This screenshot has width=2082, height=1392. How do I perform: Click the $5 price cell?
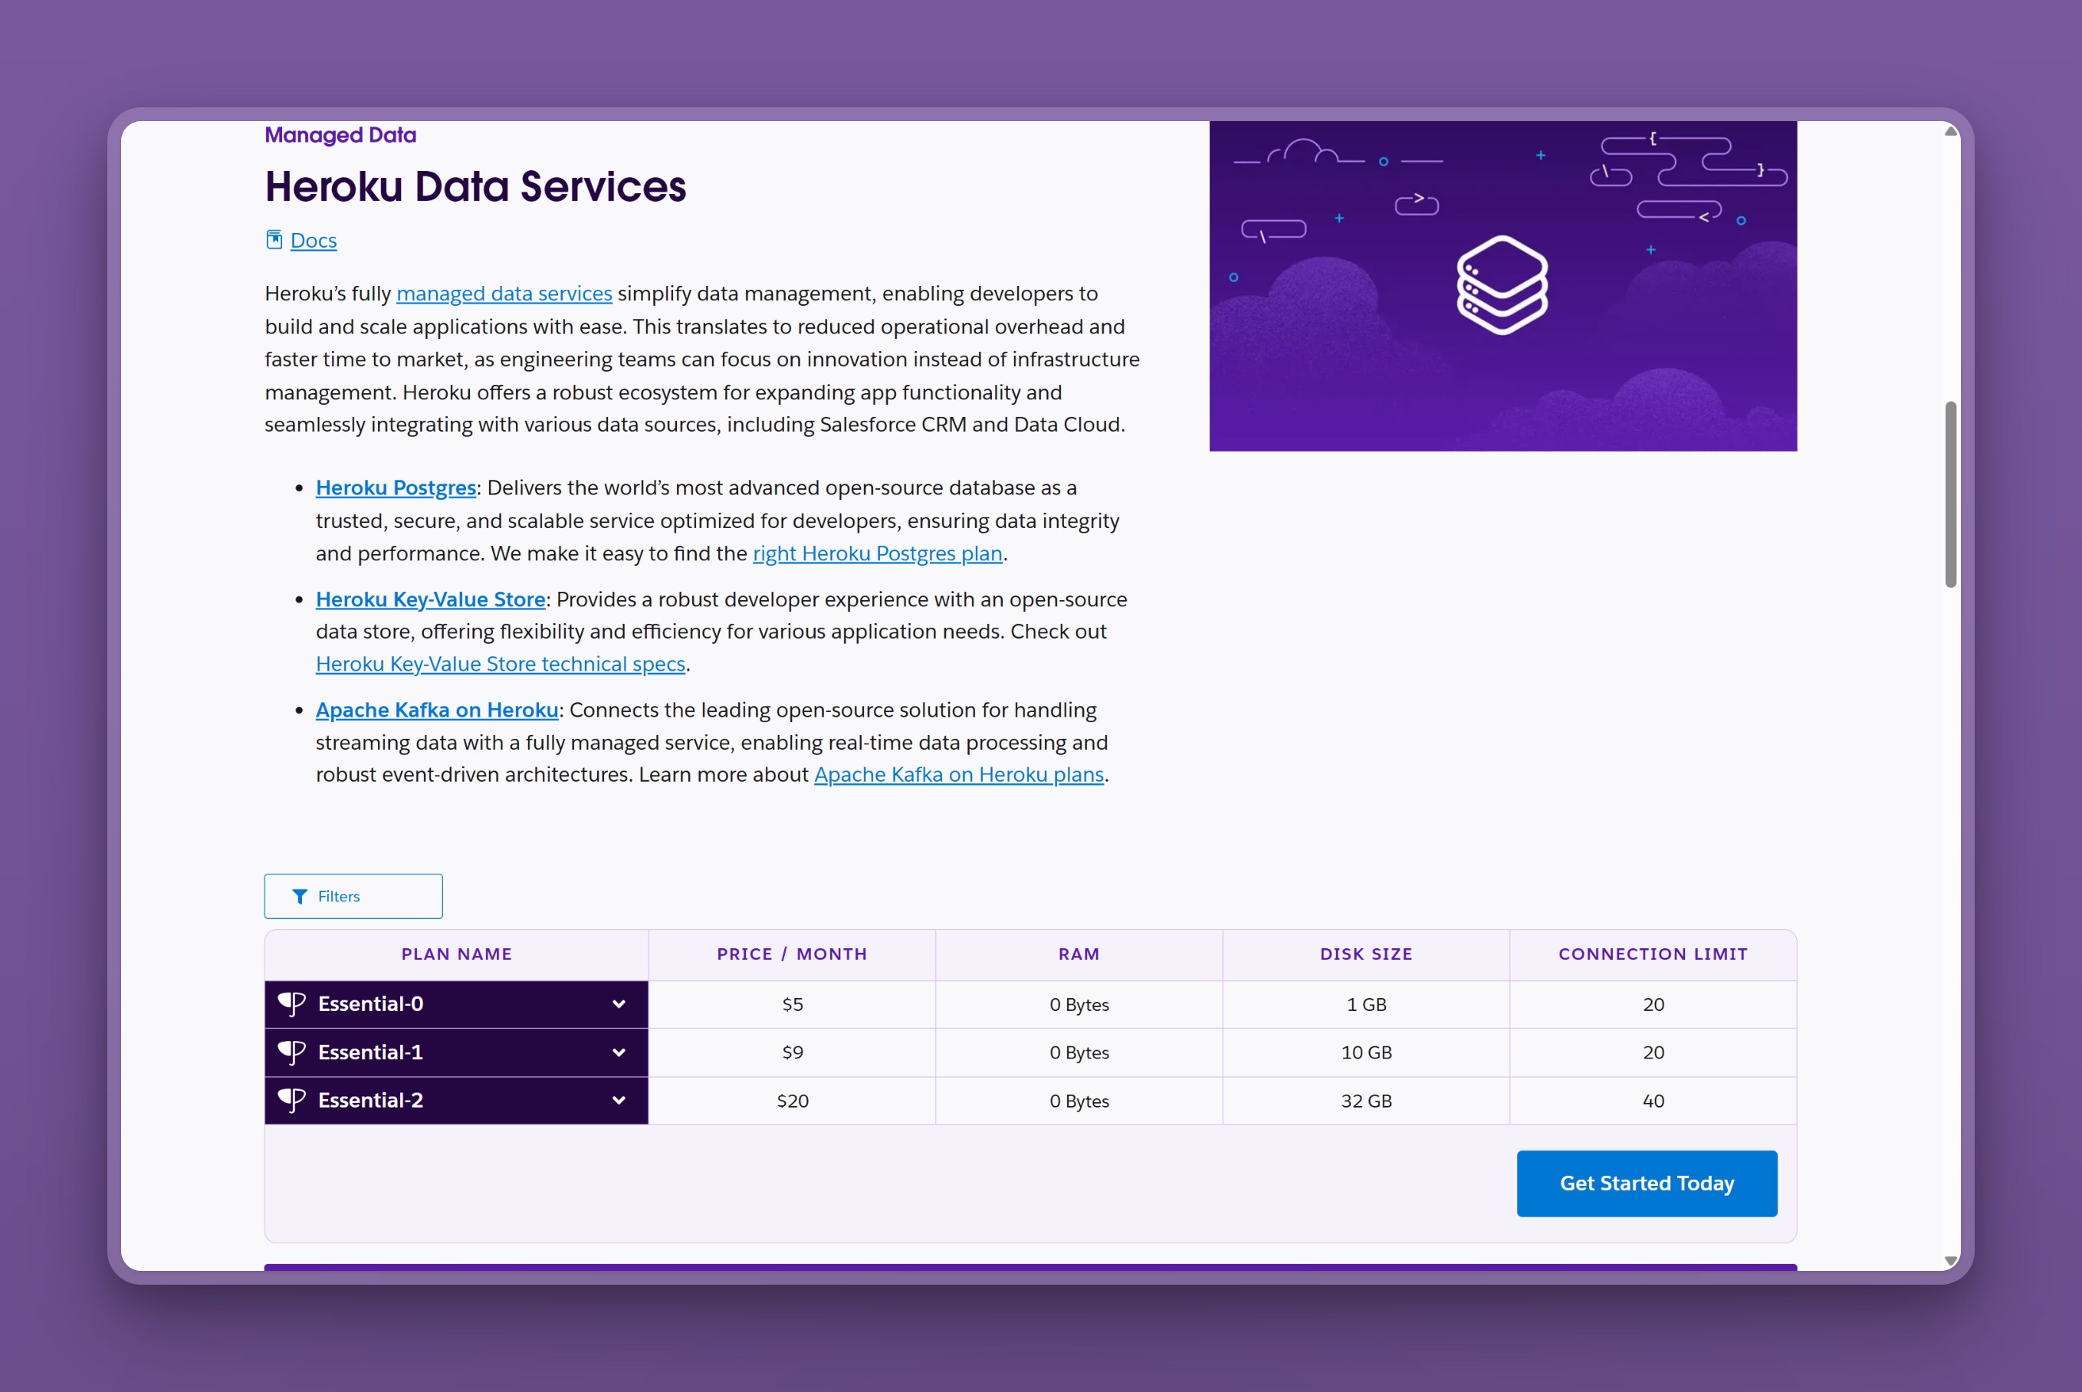tap(792, 1005)
